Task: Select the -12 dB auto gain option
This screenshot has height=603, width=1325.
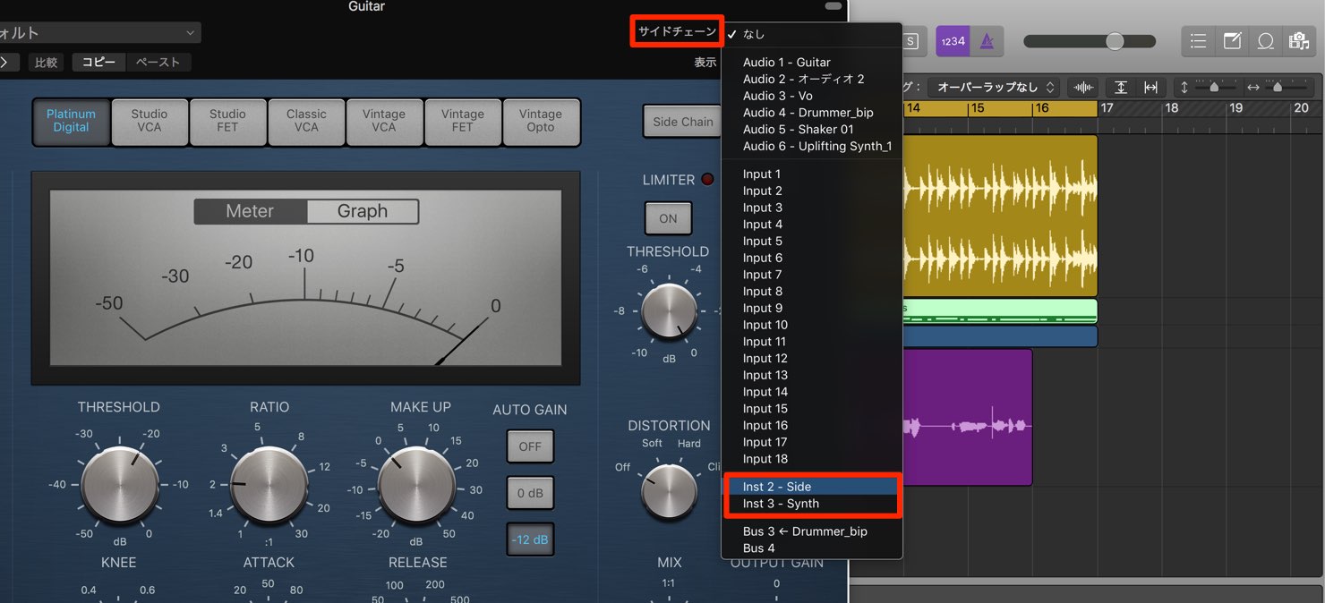Action: click(x=530, y=539)
